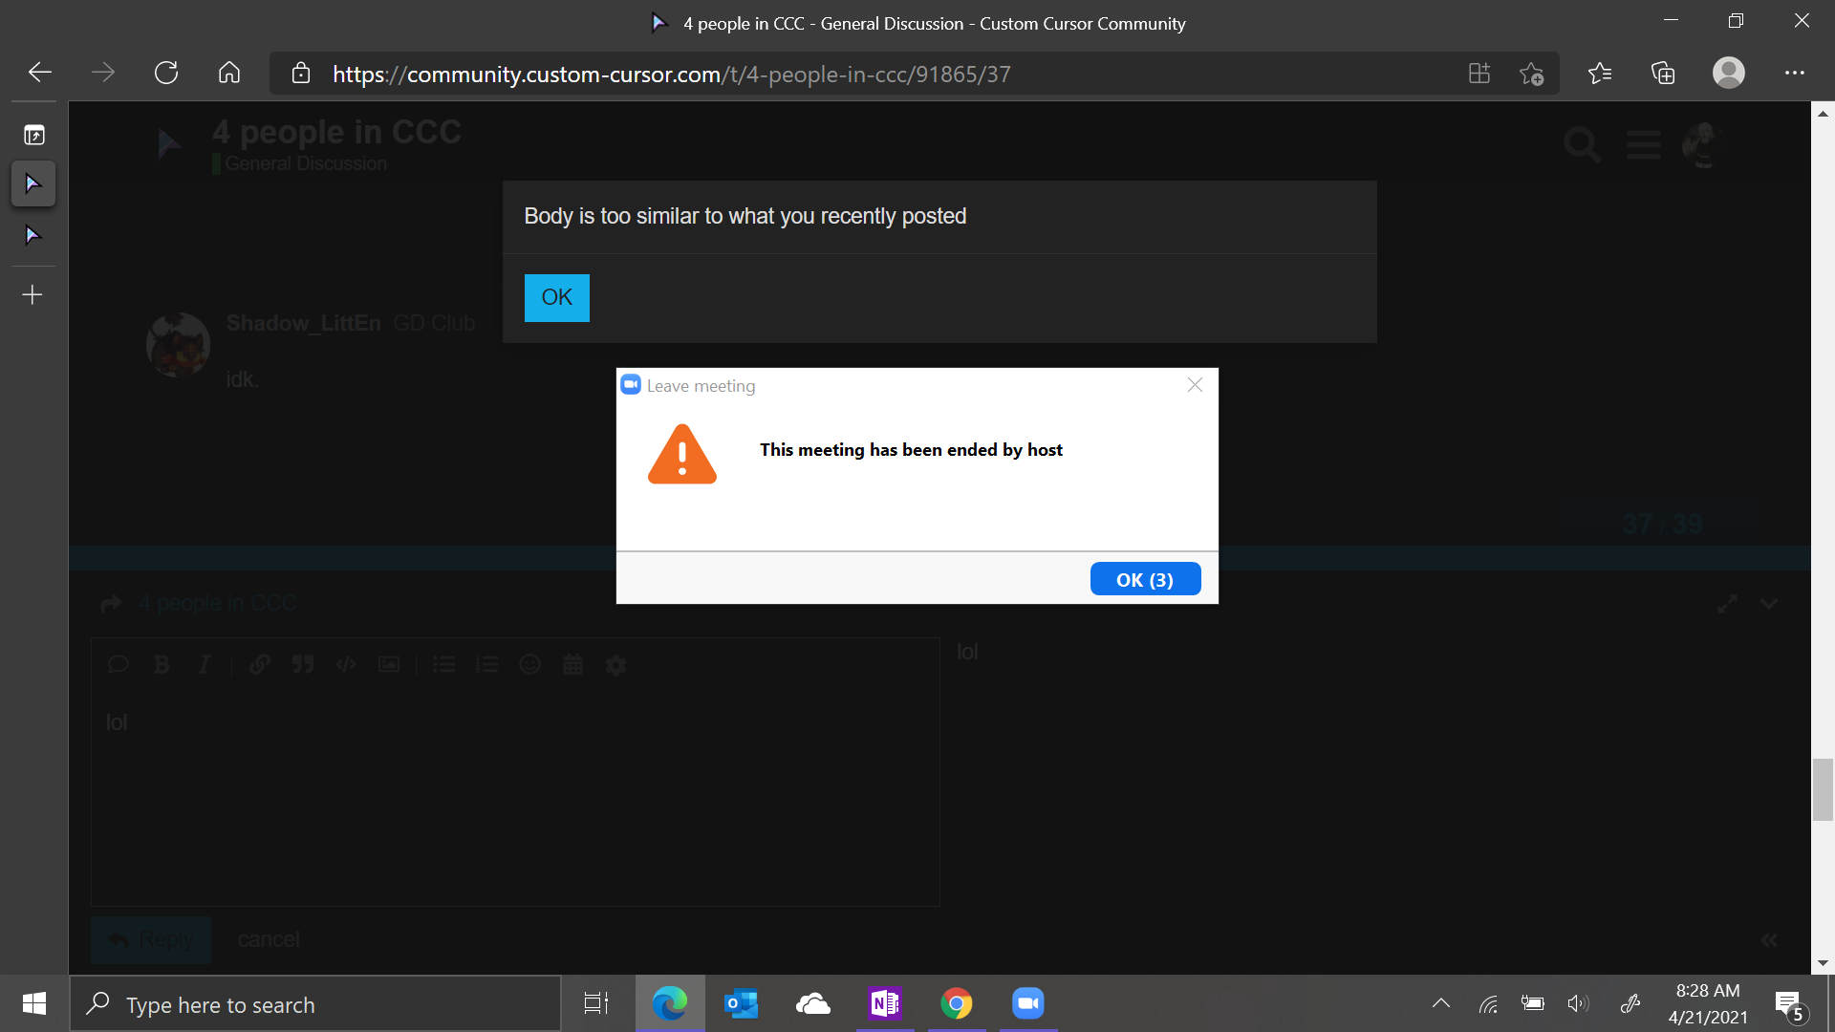Open the browser profile avatar
This screenshot has height=1032, width=1835.
click(x=1728, y=74)
